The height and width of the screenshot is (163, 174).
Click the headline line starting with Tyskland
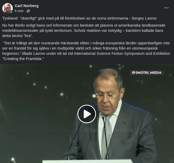pyautogui.click(x=79, y=18)
